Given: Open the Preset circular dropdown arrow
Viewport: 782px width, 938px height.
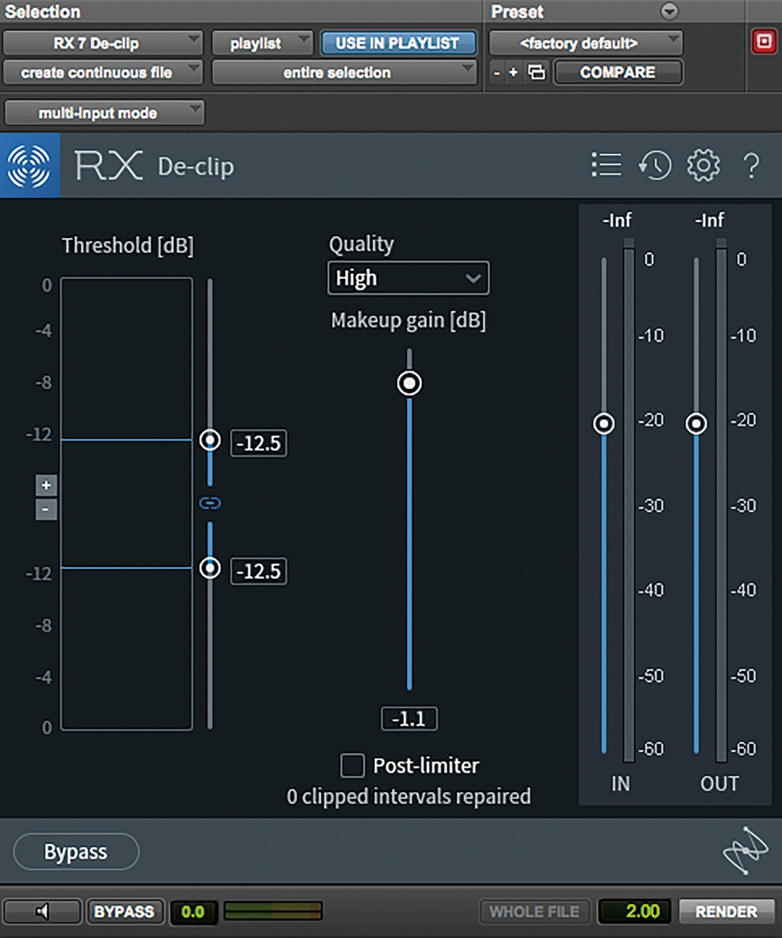Looking at the screenshot, I should [670, 12].
